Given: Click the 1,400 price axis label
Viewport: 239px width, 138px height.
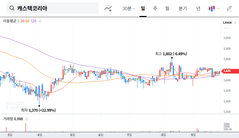Looking at the screenshot, I should pos(227,101).
